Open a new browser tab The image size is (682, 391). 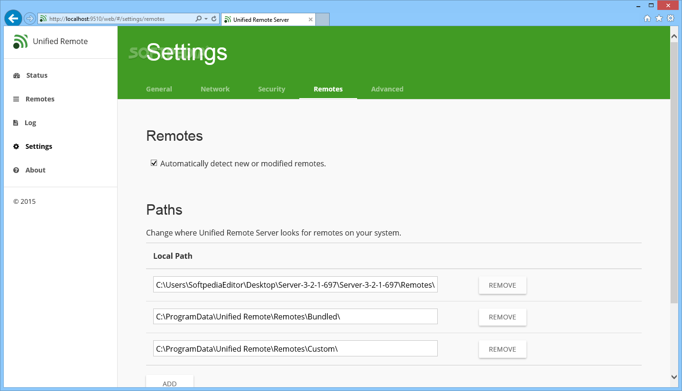(x=323, y=19)
